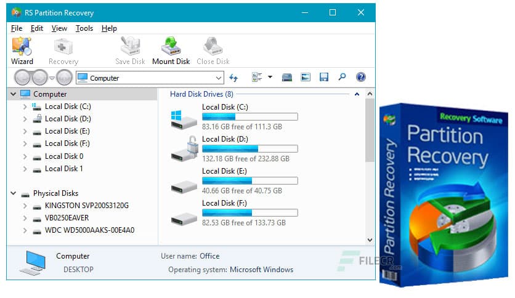The image size is (515, 298).
Task: Click the Computer icon in info panel
Action: (32, 263)
